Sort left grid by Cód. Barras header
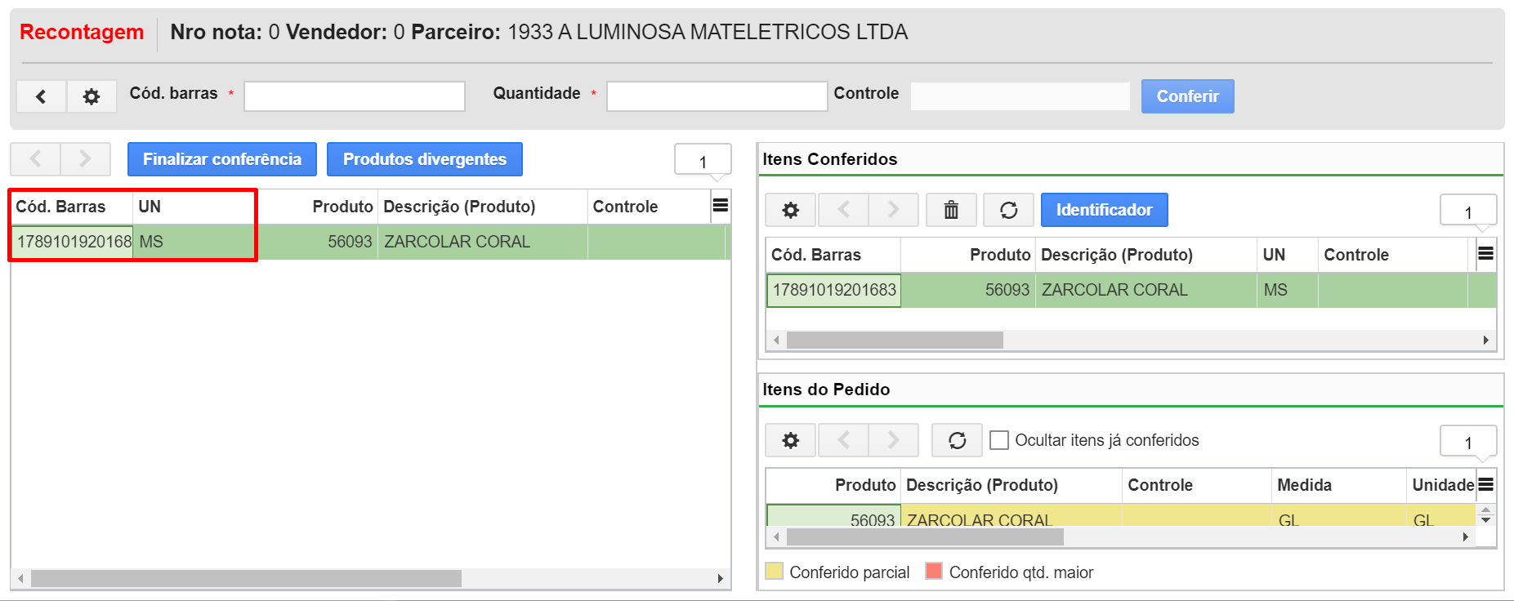This screenshot has width=1514, height=601. pyautogui.click(x=71, y=207)
